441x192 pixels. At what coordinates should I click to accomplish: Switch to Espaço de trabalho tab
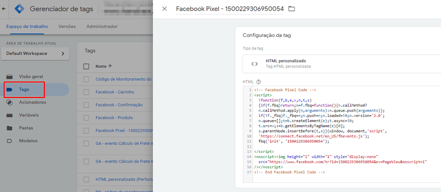(27, 26)
